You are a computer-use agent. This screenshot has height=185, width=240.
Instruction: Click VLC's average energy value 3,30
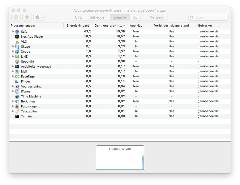coord(121,41)
